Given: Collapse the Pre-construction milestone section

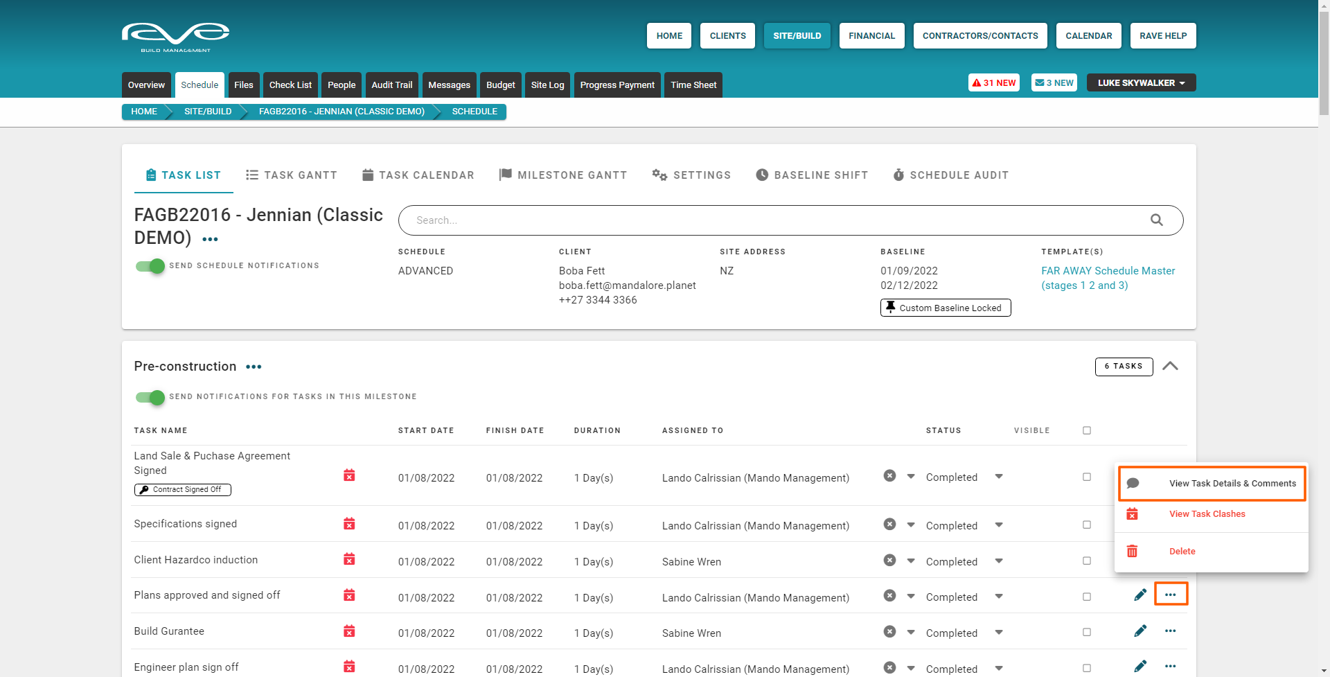Looking at the screenshot, I should pos(1169,367).
